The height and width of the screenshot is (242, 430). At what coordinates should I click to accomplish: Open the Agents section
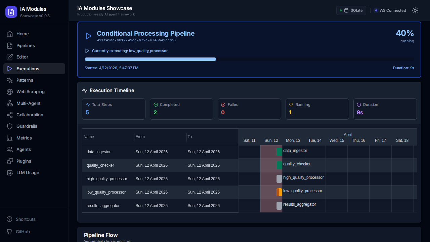tap(24, 150)
